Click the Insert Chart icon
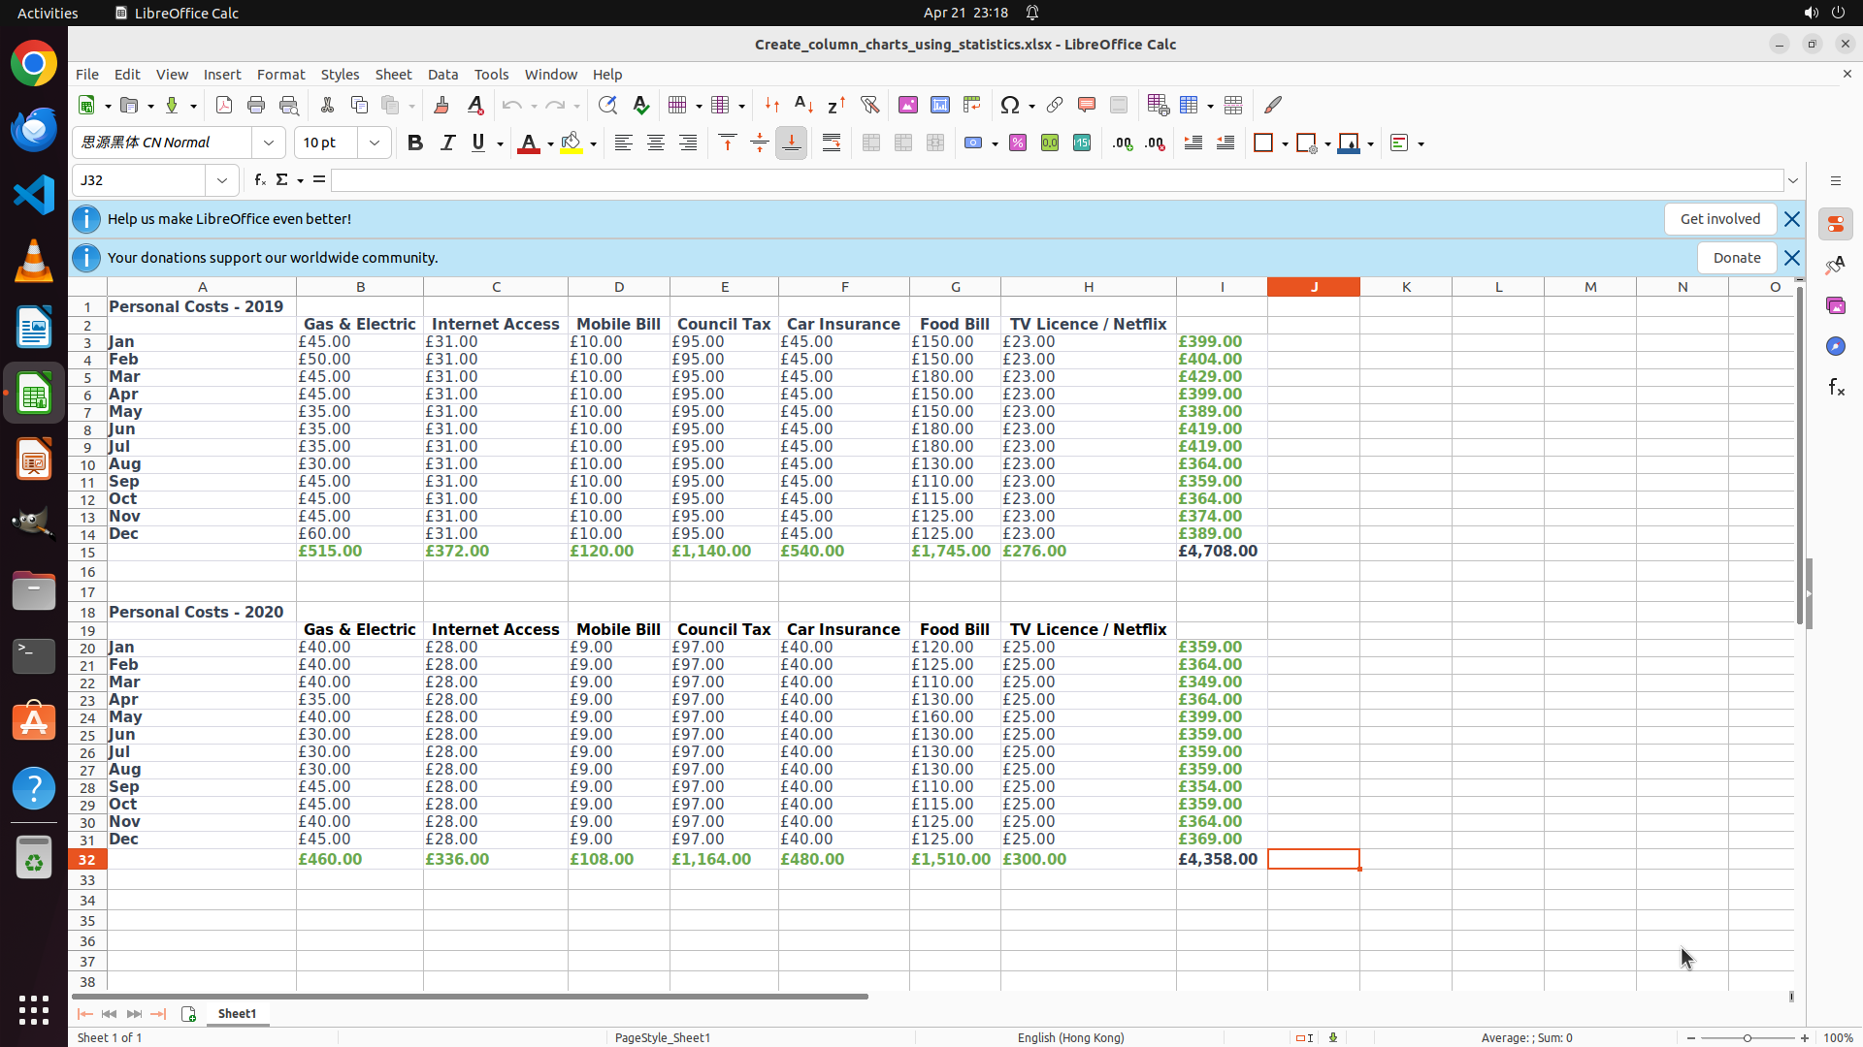The image size is (1863, 1047). point(939,105)
